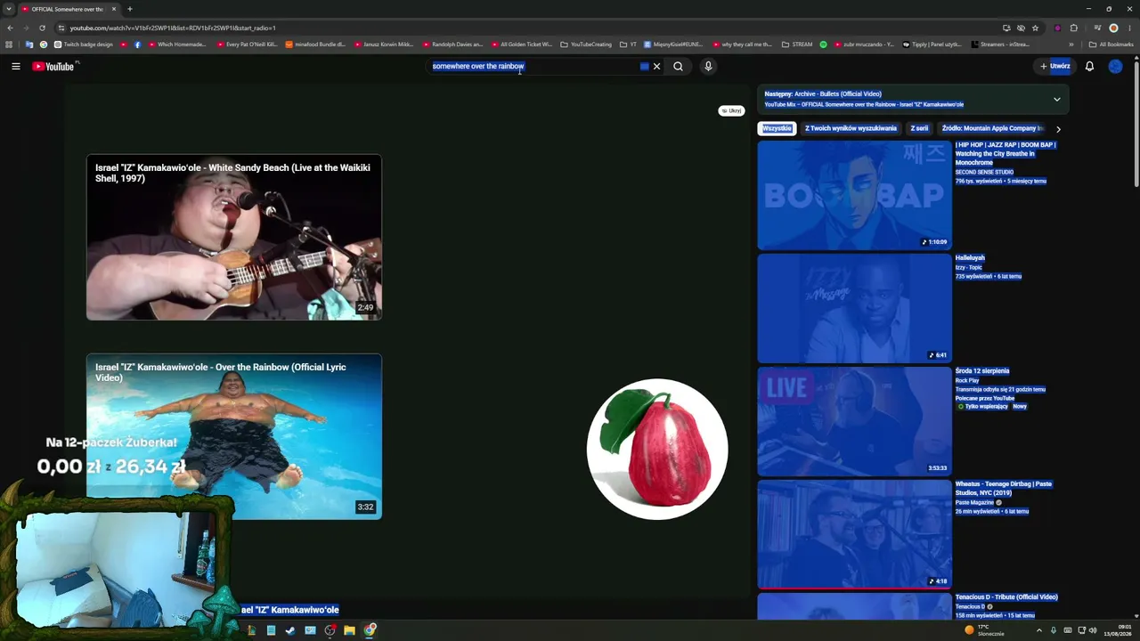Show hidden system tray icons

pyautogui.click(x=1038, y=630)
